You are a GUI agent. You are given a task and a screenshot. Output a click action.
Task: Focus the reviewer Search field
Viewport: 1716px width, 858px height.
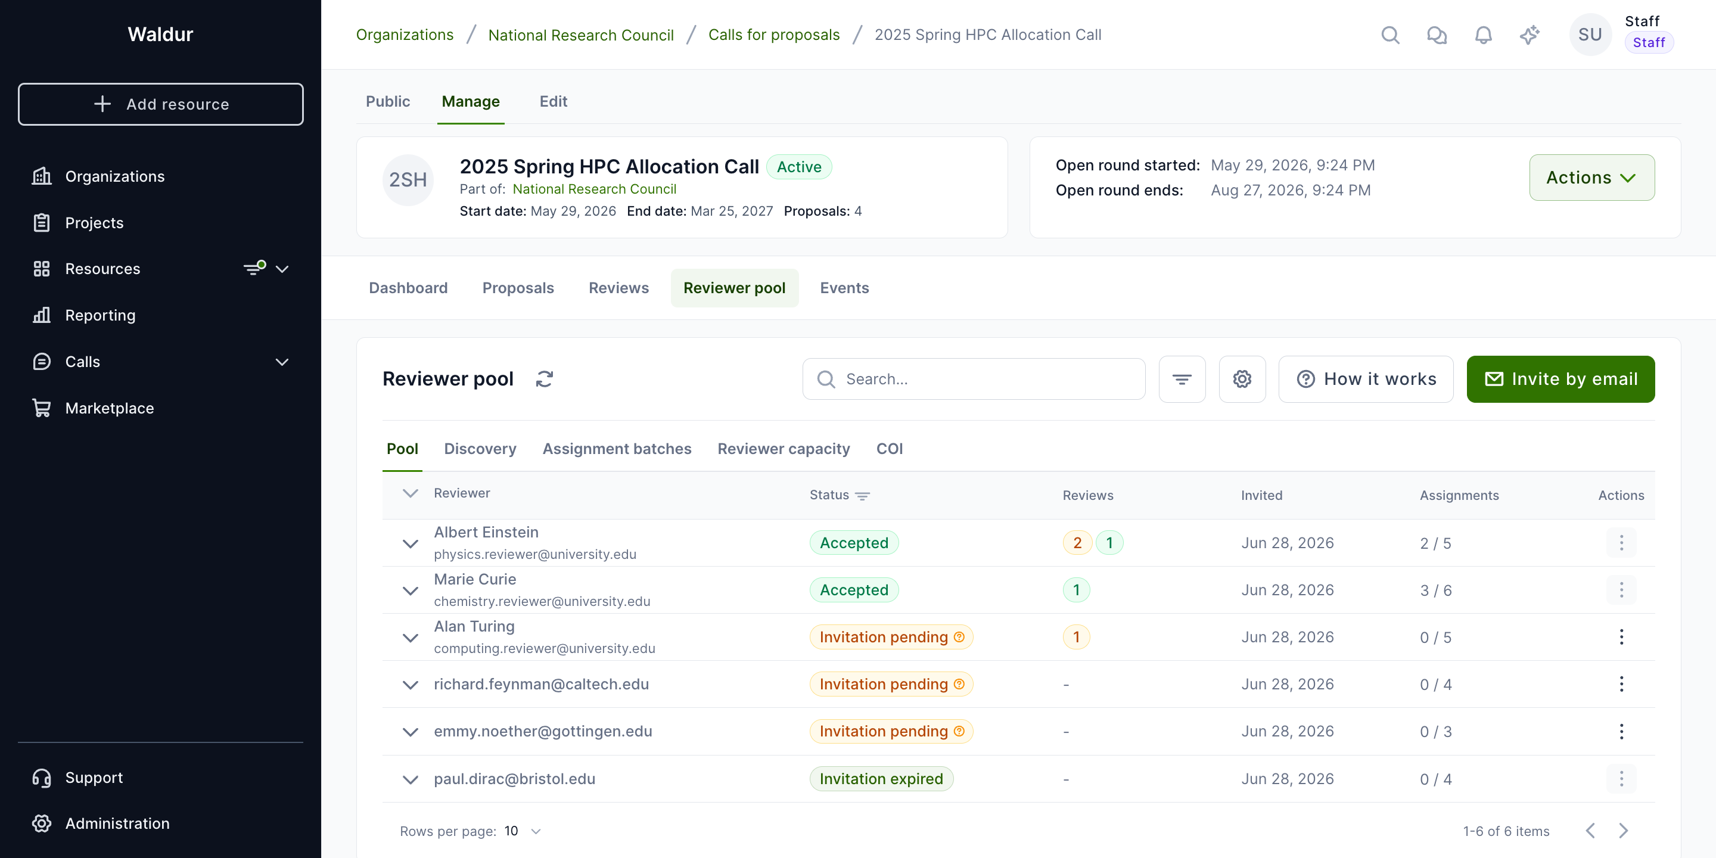pos(974,379)
